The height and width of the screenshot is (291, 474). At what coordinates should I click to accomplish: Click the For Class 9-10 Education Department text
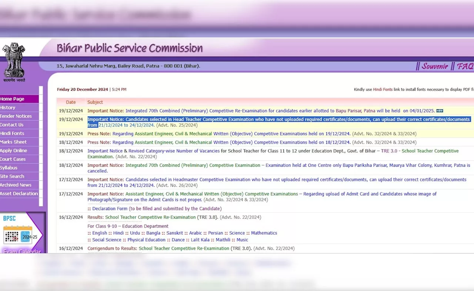click(128, 226)
